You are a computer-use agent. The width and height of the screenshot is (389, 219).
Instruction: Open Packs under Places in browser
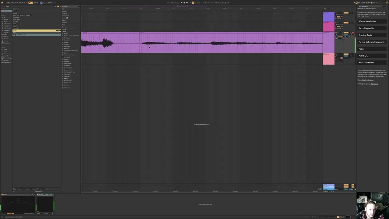(x=5, y=50)
